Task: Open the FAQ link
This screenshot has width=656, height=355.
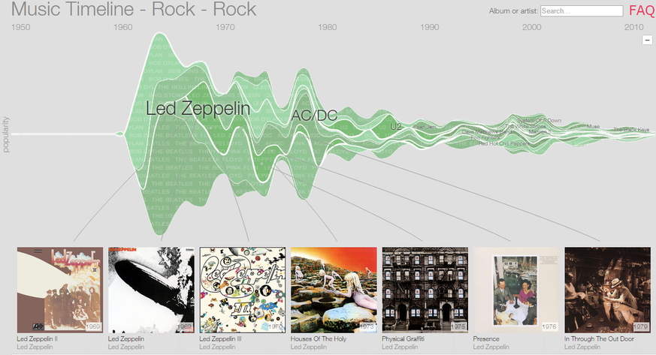Action: [x=642, y=11]
